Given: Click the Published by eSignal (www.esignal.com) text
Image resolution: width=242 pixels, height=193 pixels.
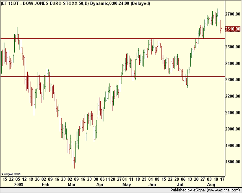Looking at the screenshot, I should 205,190.
